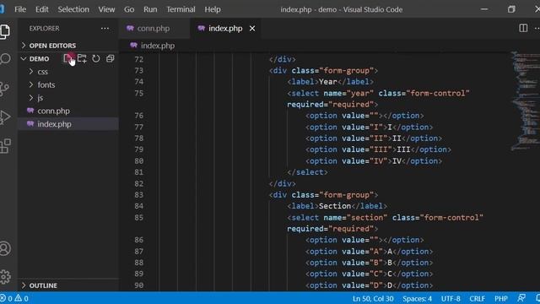Click the feedback icon in status bar
Image resolution: width=540 pixels, height=304 pixels.
click(521, 298)
